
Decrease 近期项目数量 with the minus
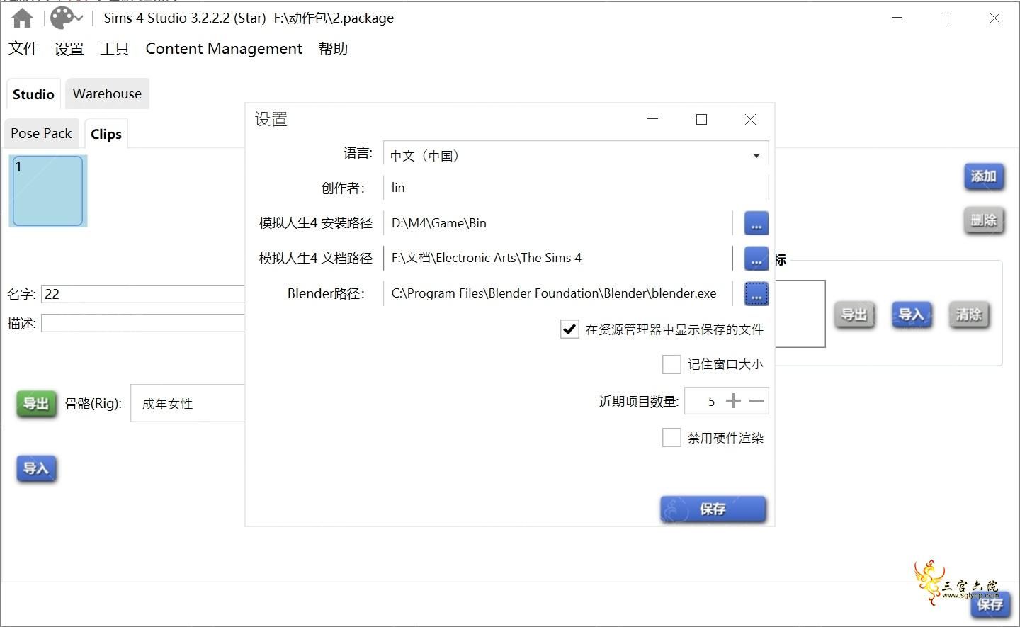756,401
